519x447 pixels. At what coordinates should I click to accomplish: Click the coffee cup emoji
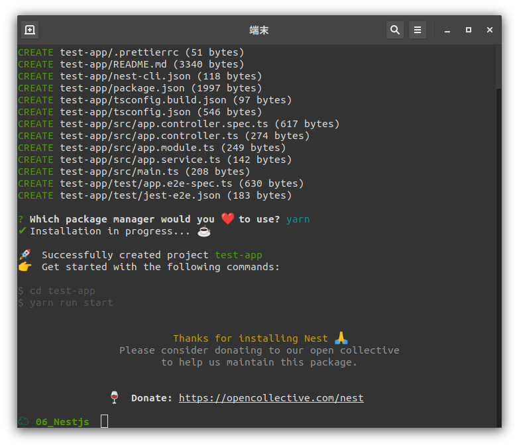tap(204, 230)
